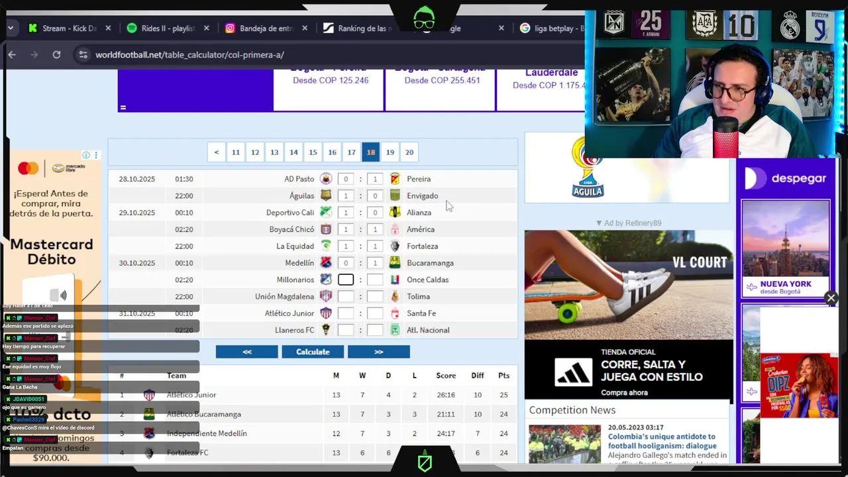The width and height of the screenshot is (848, 477).
Task: Edit Millonarios home score field
Action: coord(345,280)
